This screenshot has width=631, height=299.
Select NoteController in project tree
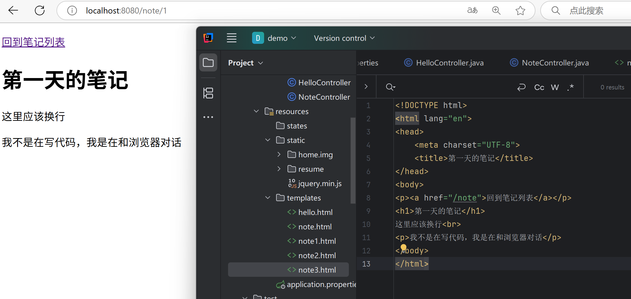319,97
